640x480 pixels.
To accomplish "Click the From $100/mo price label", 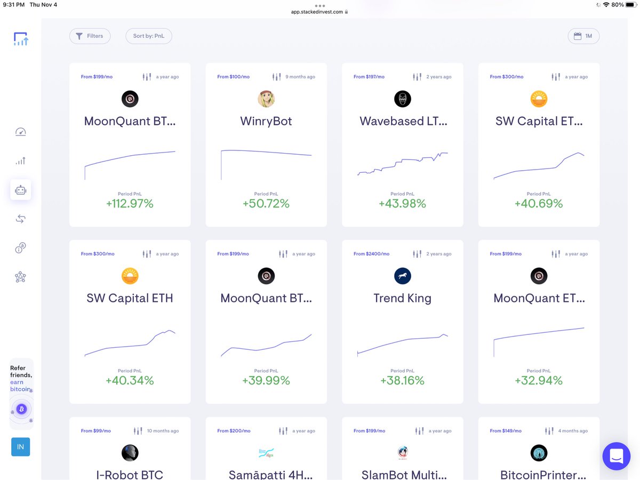I will (x=233, y=77).
